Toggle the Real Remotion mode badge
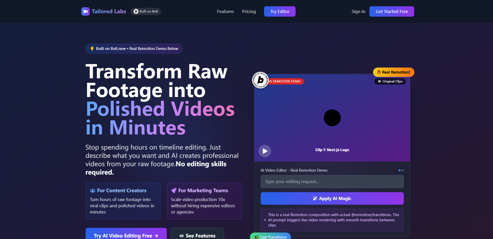This screenshot has width=493, height=239. pyautogui.click(x=393, y=72)
